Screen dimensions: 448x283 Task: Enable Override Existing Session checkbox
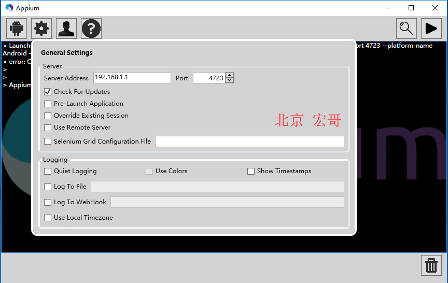(48, 116)
